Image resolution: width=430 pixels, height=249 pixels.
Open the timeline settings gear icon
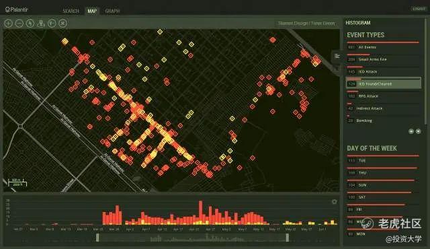(x=334, y=202)
